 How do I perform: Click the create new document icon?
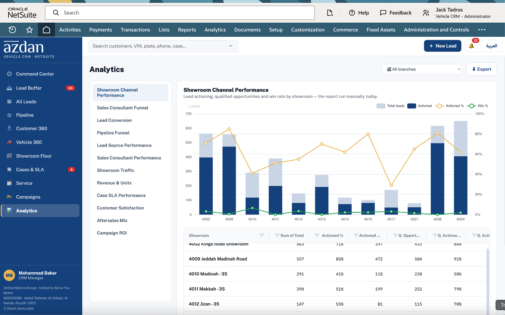(330, 13)
